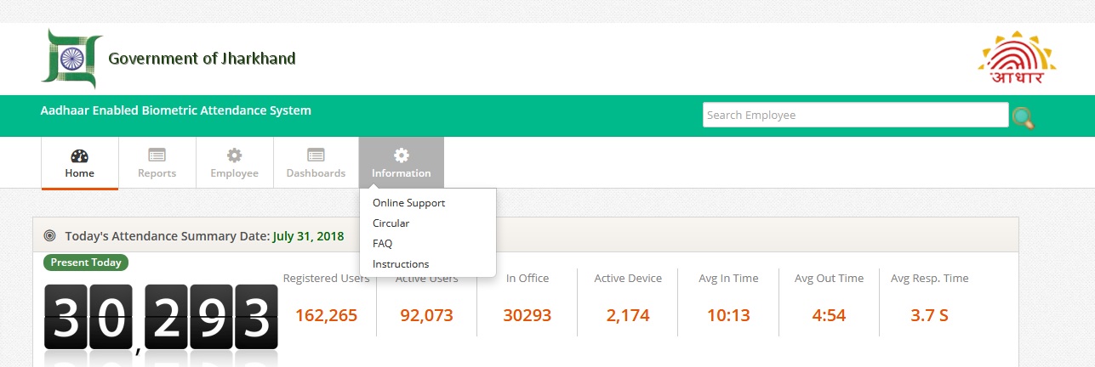Screen dimensions: 1095x367
Task: Open the FAQ menu entry
Action: tap(382, 244)
